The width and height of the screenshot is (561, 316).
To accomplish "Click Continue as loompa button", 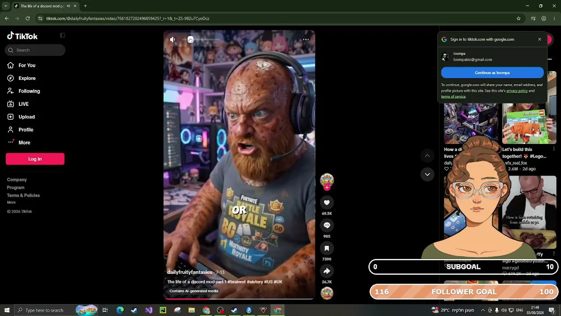I will 492,73.
